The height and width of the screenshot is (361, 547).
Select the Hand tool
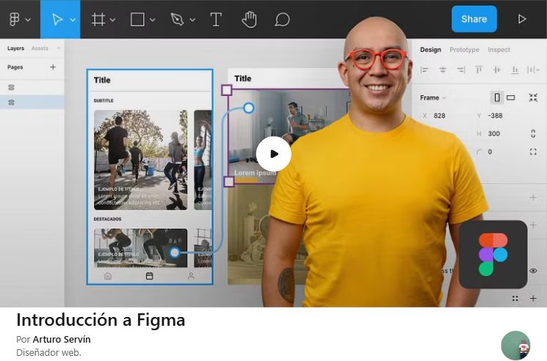(x=249, y=20)
